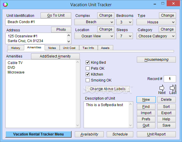Image resolution: width=182 pixels, height=142 pixels.
Task: Click the Record # field
Action: click(170, 79)
